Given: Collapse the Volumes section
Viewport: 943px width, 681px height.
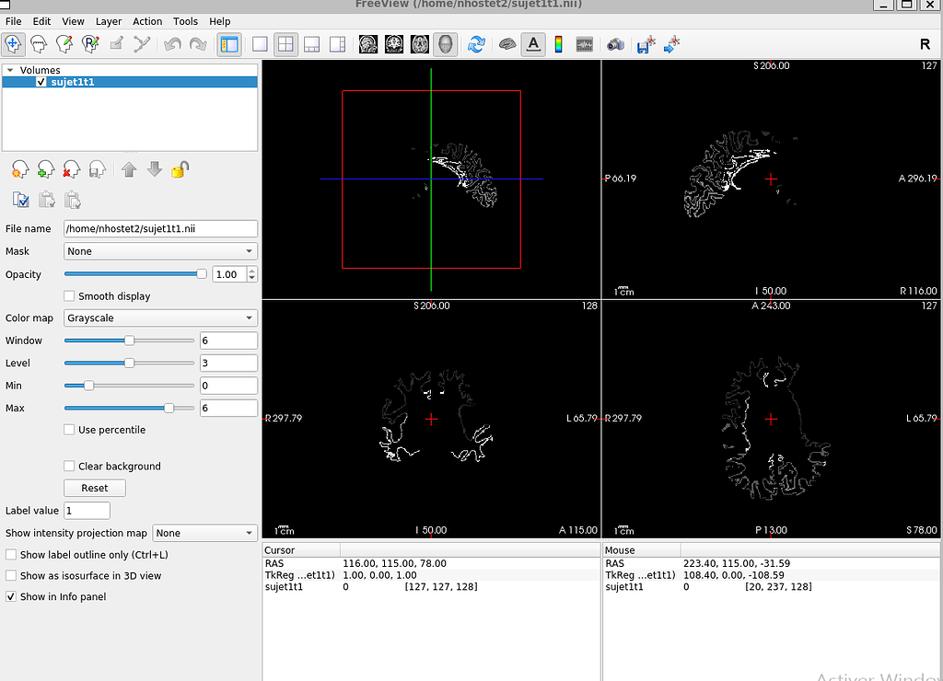Looking at the screenshot, I should (11, 69).
